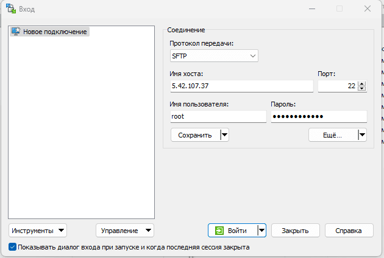Click the Сохранить button
The height and width of the screenshot is (258, 384).
194,135
